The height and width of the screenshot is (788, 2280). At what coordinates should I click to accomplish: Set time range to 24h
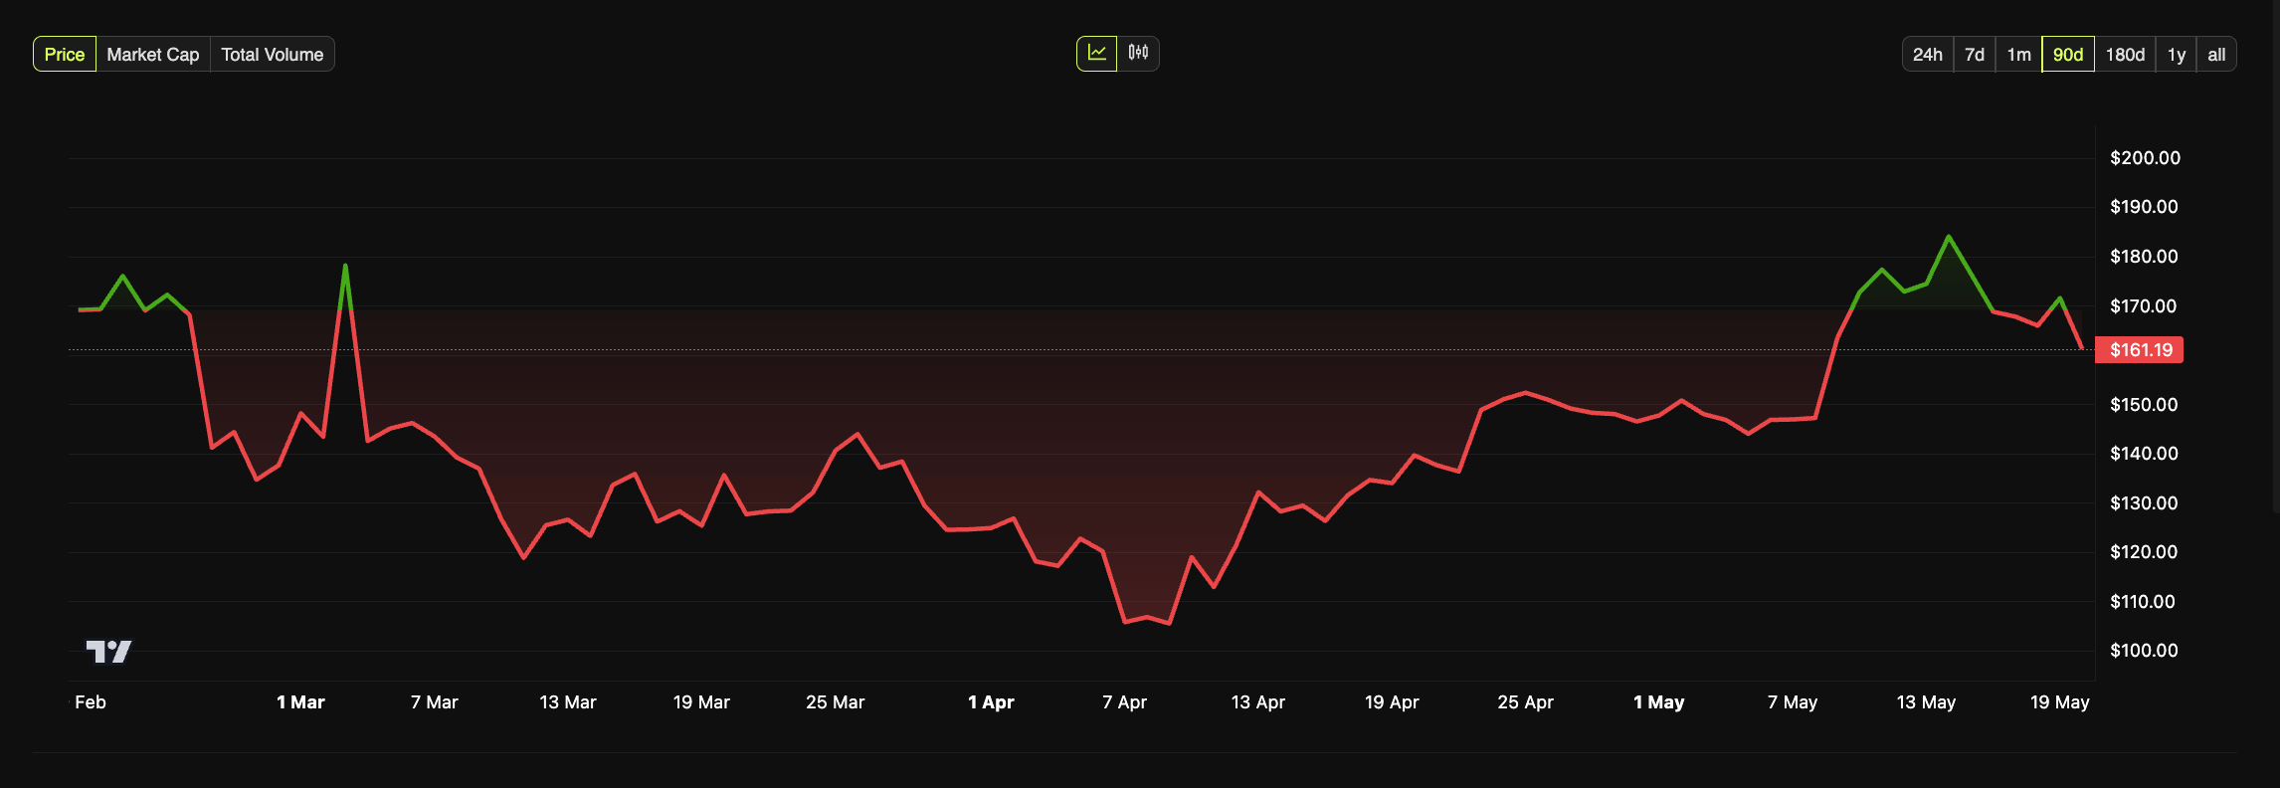click(x=1927, y=55)
